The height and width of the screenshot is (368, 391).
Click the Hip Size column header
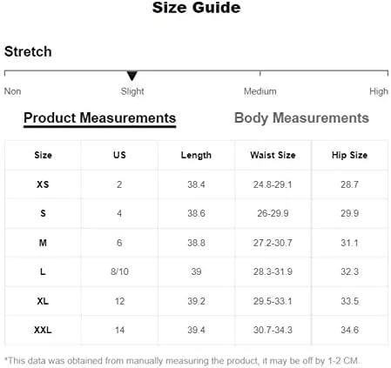tap(349, 155)
